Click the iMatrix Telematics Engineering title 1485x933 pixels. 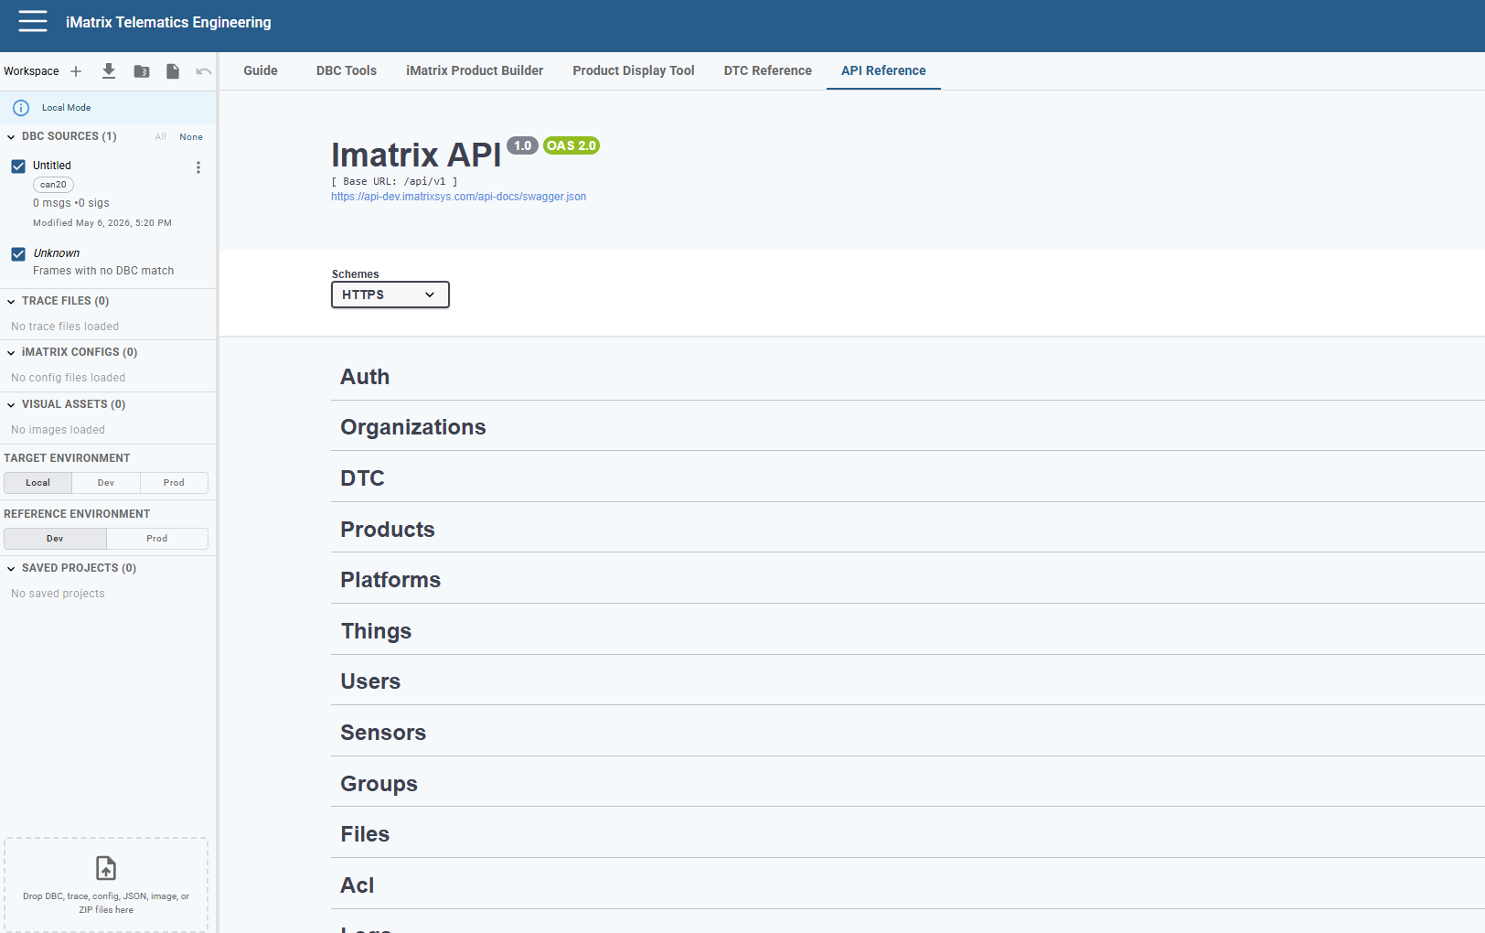[168, 22]
